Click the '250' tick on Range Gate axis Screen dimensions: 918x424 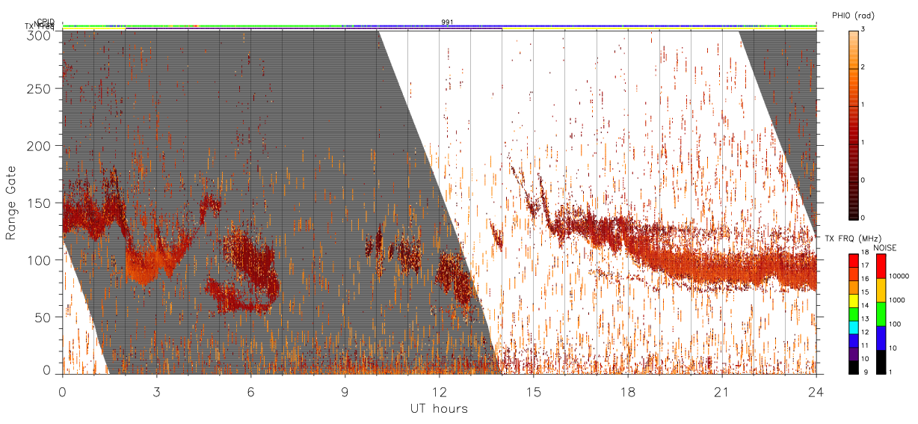pyautogui.click(x=39, y=89)
